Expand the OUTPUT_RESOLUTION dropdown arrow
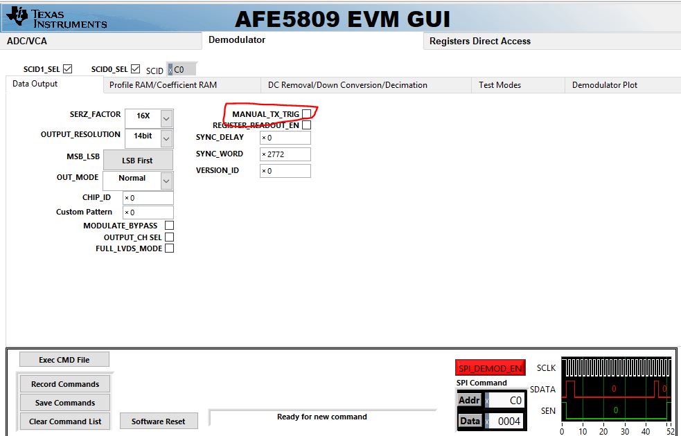Viewport: 681px width, 436px height. click(x=166, y=139)
